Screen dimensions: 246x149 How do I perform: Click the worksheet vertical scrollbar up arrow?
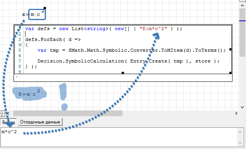coord(242,5)
